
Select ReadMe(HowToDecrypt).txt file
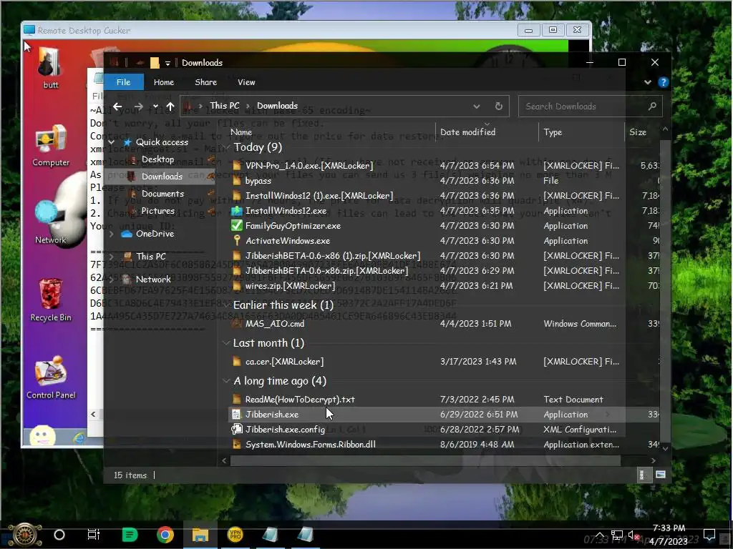click(x=300, y=400)
